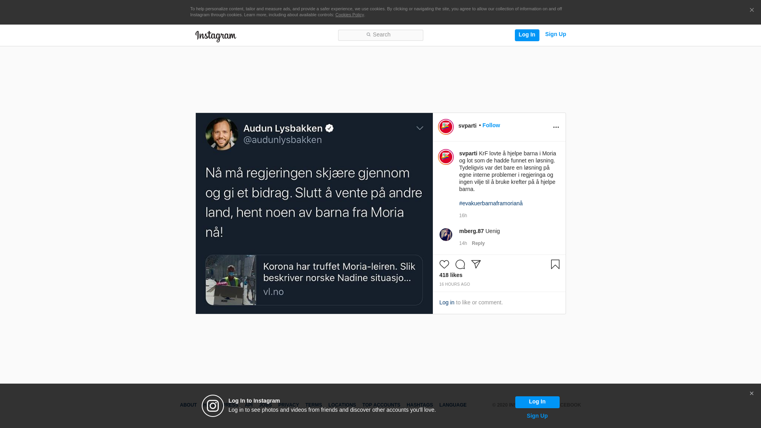Click the 14h comment timestamp

(x=463, y=243)
